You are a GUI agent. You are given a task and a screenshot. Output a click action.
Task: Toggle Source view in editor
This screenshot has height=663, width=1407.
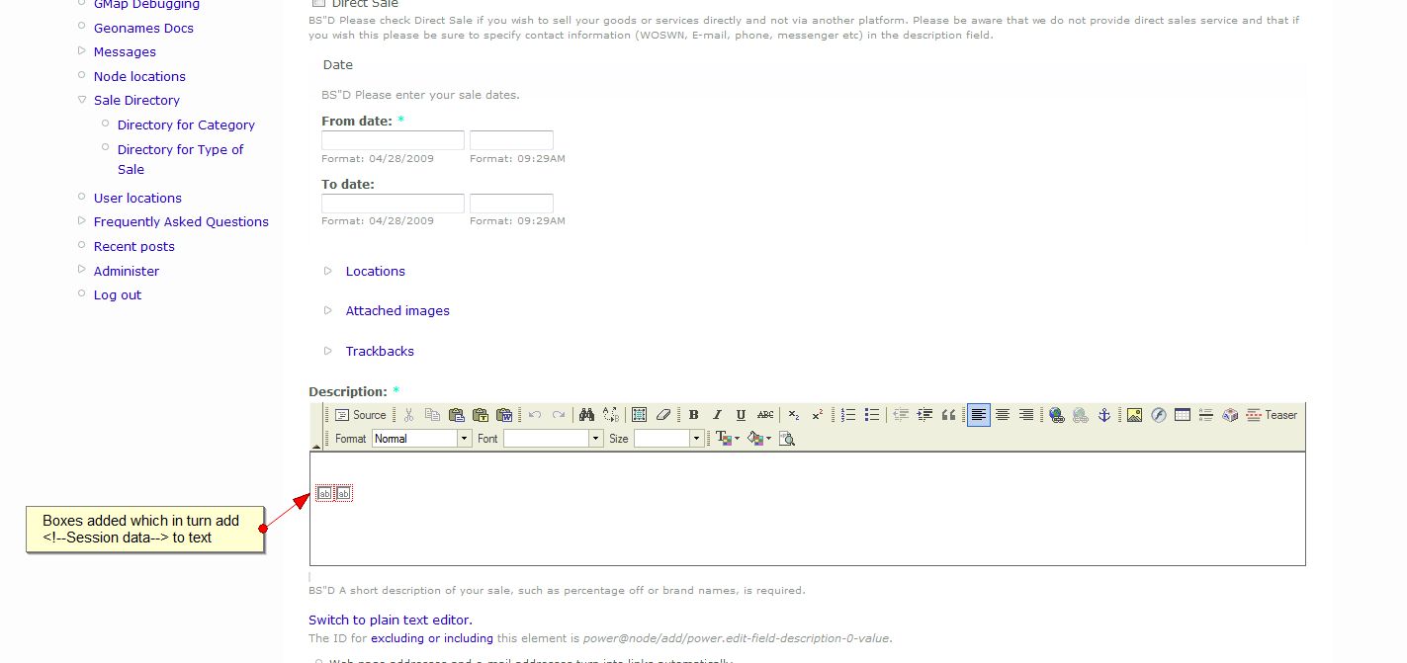[360, 415]
